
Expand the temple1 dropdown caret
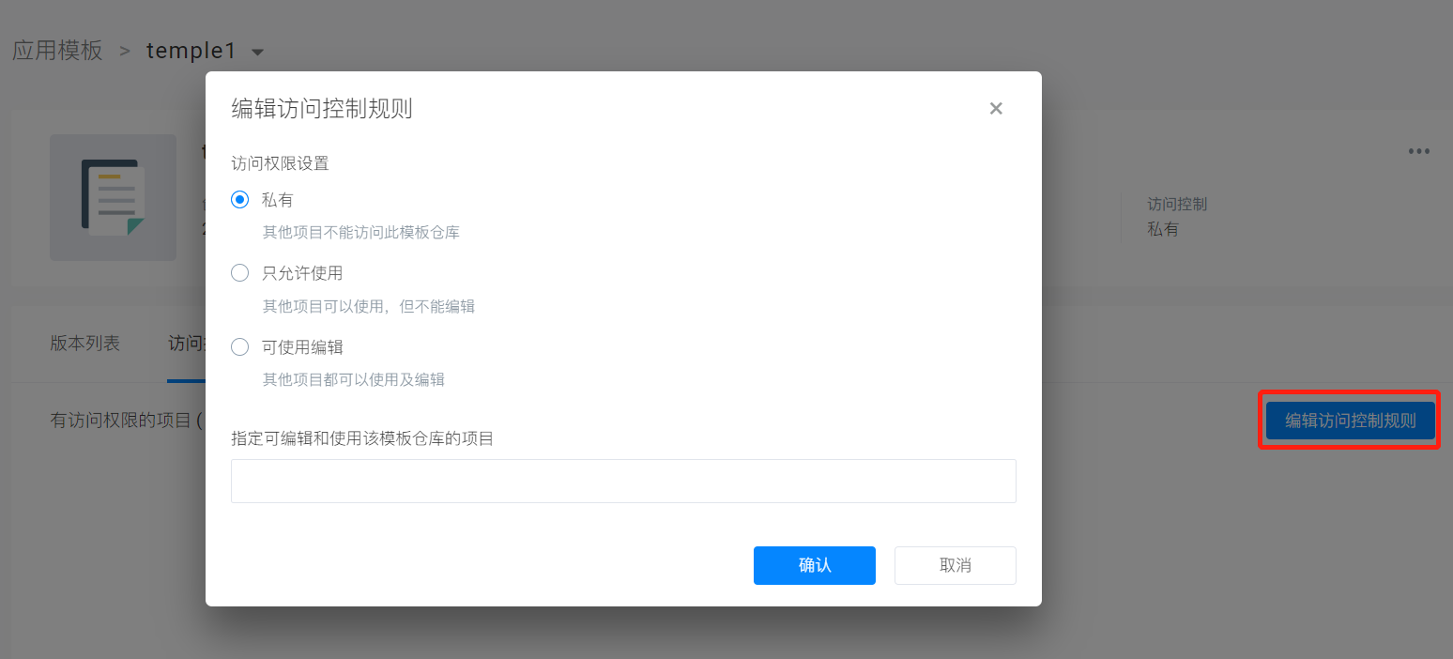(x=258, y=52)
